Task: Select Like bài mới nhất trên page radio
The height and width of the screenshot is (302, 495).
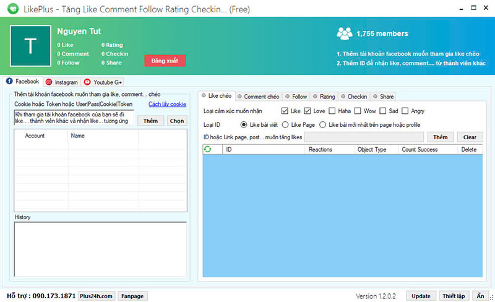Action: [x=322, y=125]
